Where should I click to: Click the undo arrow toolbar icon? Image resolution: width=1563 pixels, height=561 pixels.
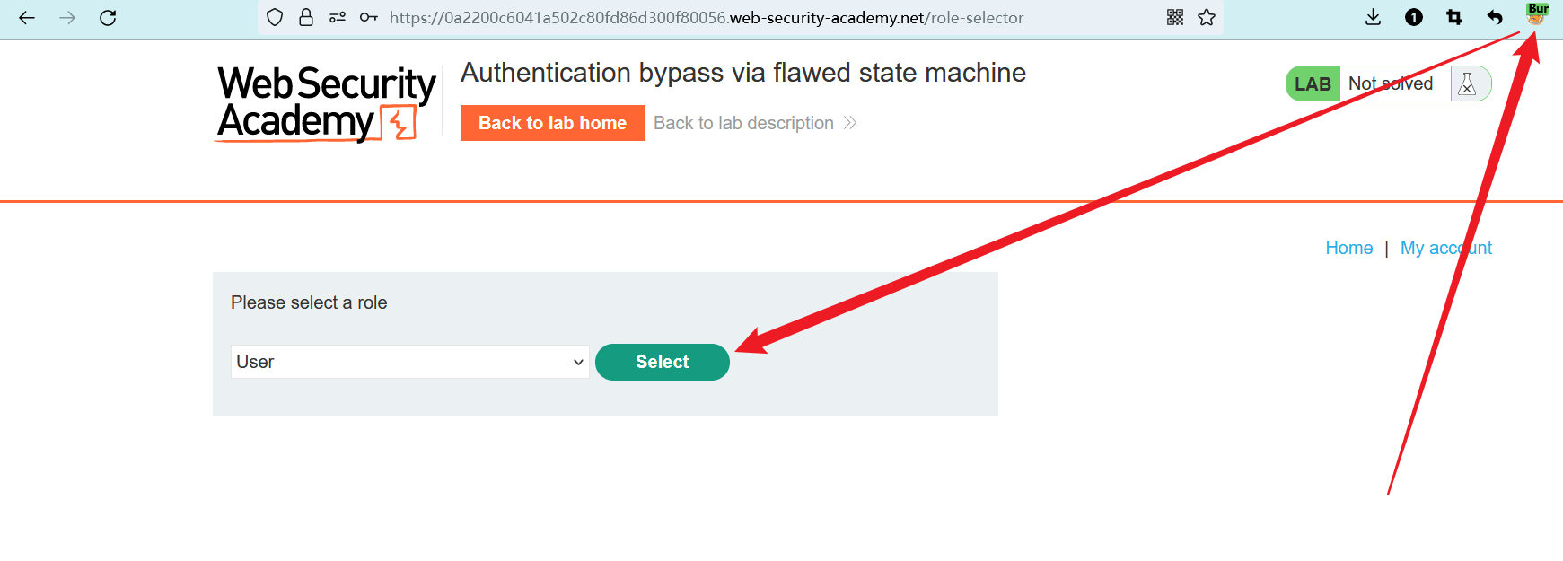1495,17
